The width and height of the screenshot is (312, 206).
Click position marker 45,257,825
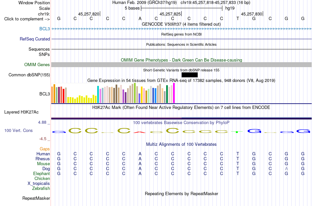click(170, 14)
